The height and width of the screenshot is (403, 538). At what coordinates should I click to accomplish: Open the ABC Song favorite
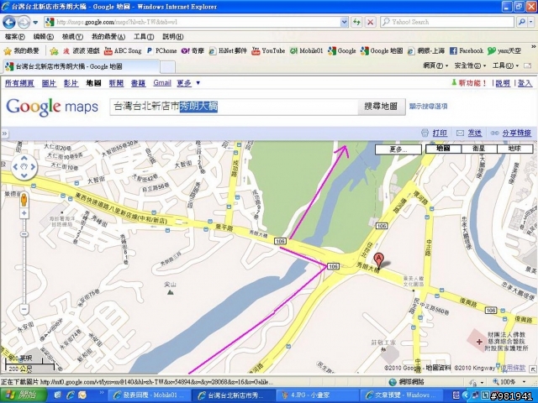[x=123, y=51]
